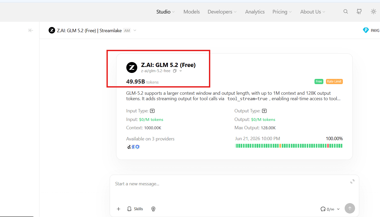The width and height of the screenshot is (380, 217).
Task: Open the 0/∞ context limit dropdown
Action: [x=338, y=209]
